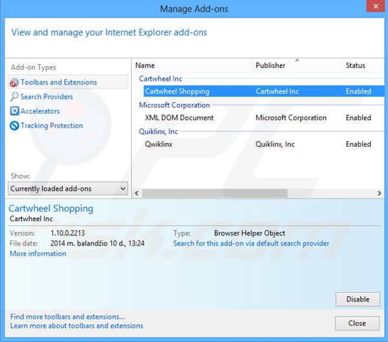Click the Browser Helper Object type value
388x342 pixels.
(x=250, y=233)
